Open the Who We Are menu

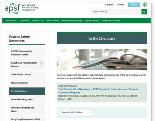[11, 20]
